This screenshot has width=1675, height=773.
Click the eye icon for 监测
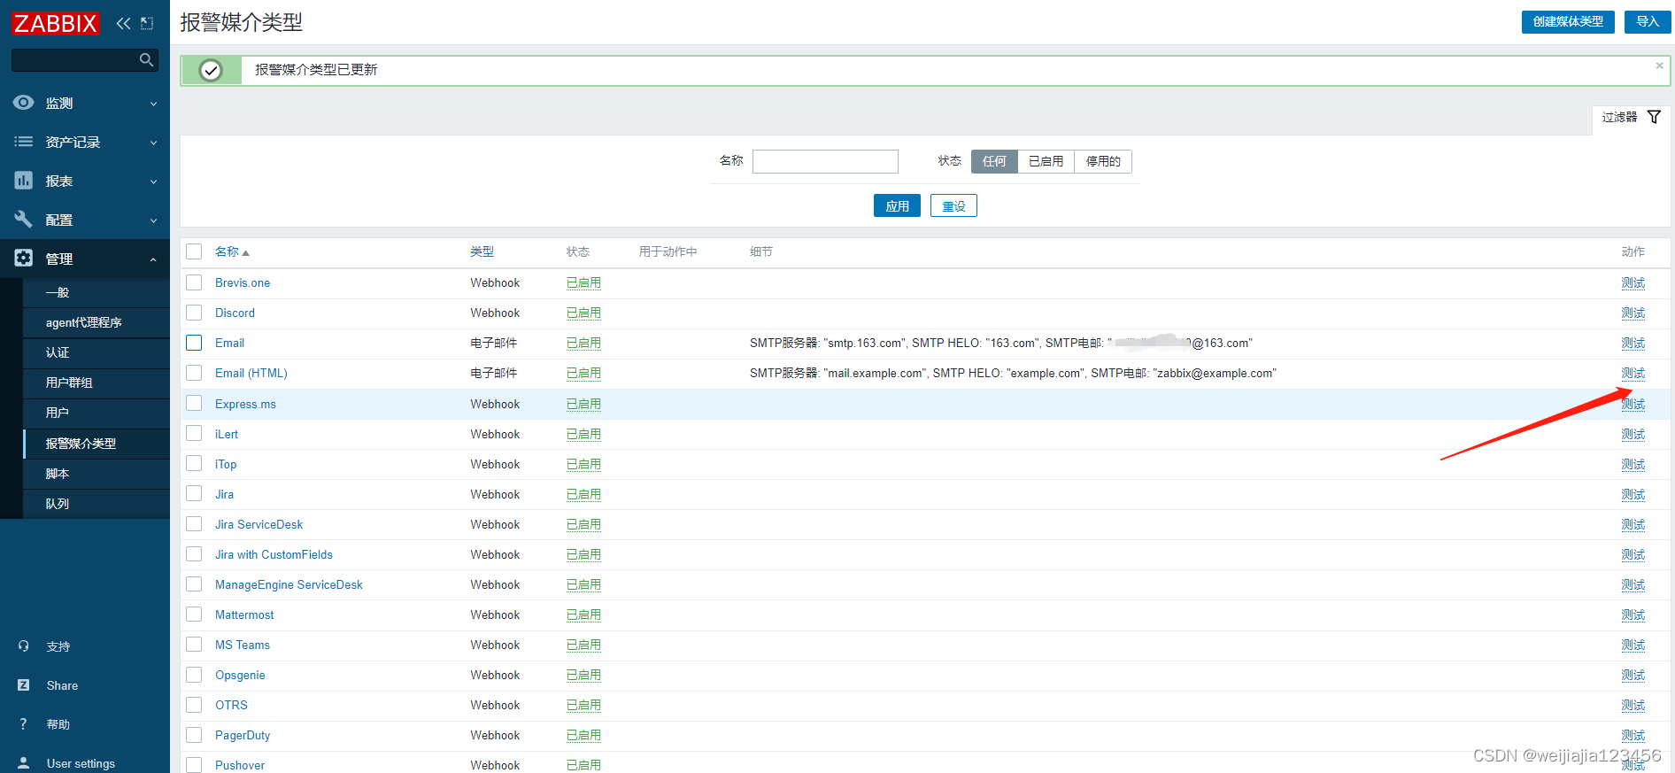pos(24,103)
